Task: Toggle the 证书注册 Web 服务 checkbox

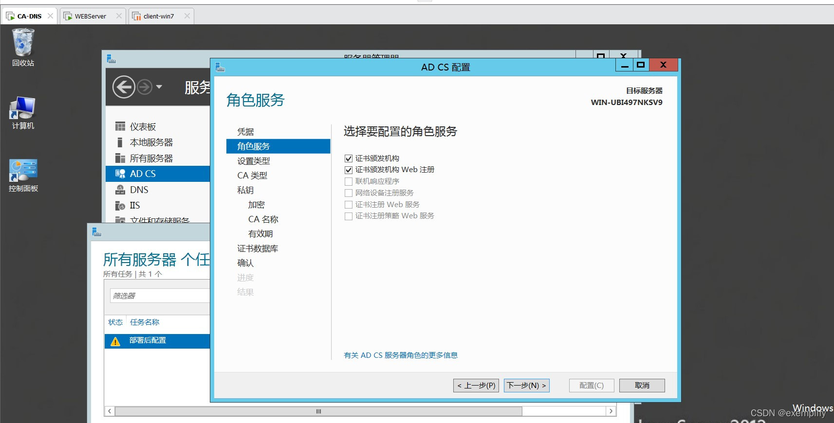Action: click(348, 205)
